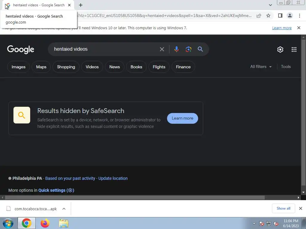Click the taskbar clock showing 11:04 PM
Screen dimensions: 306x229
pos(291,223)
